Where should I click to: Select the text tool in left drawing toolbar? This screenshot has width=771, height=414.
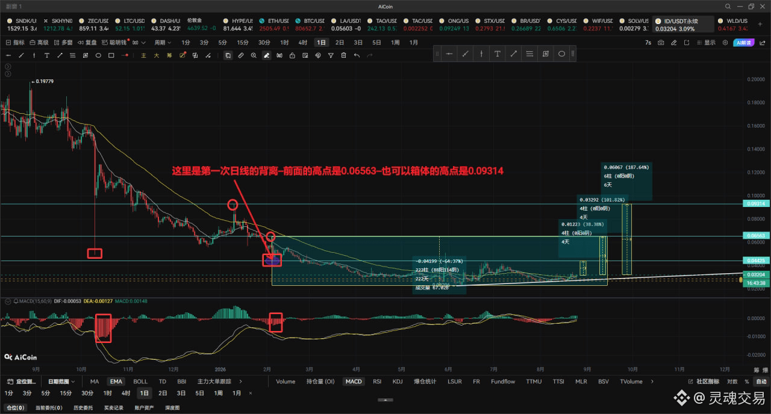click(46, 55)
